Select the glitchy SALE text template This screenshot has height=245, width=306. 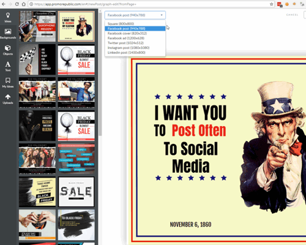(76, 192)
